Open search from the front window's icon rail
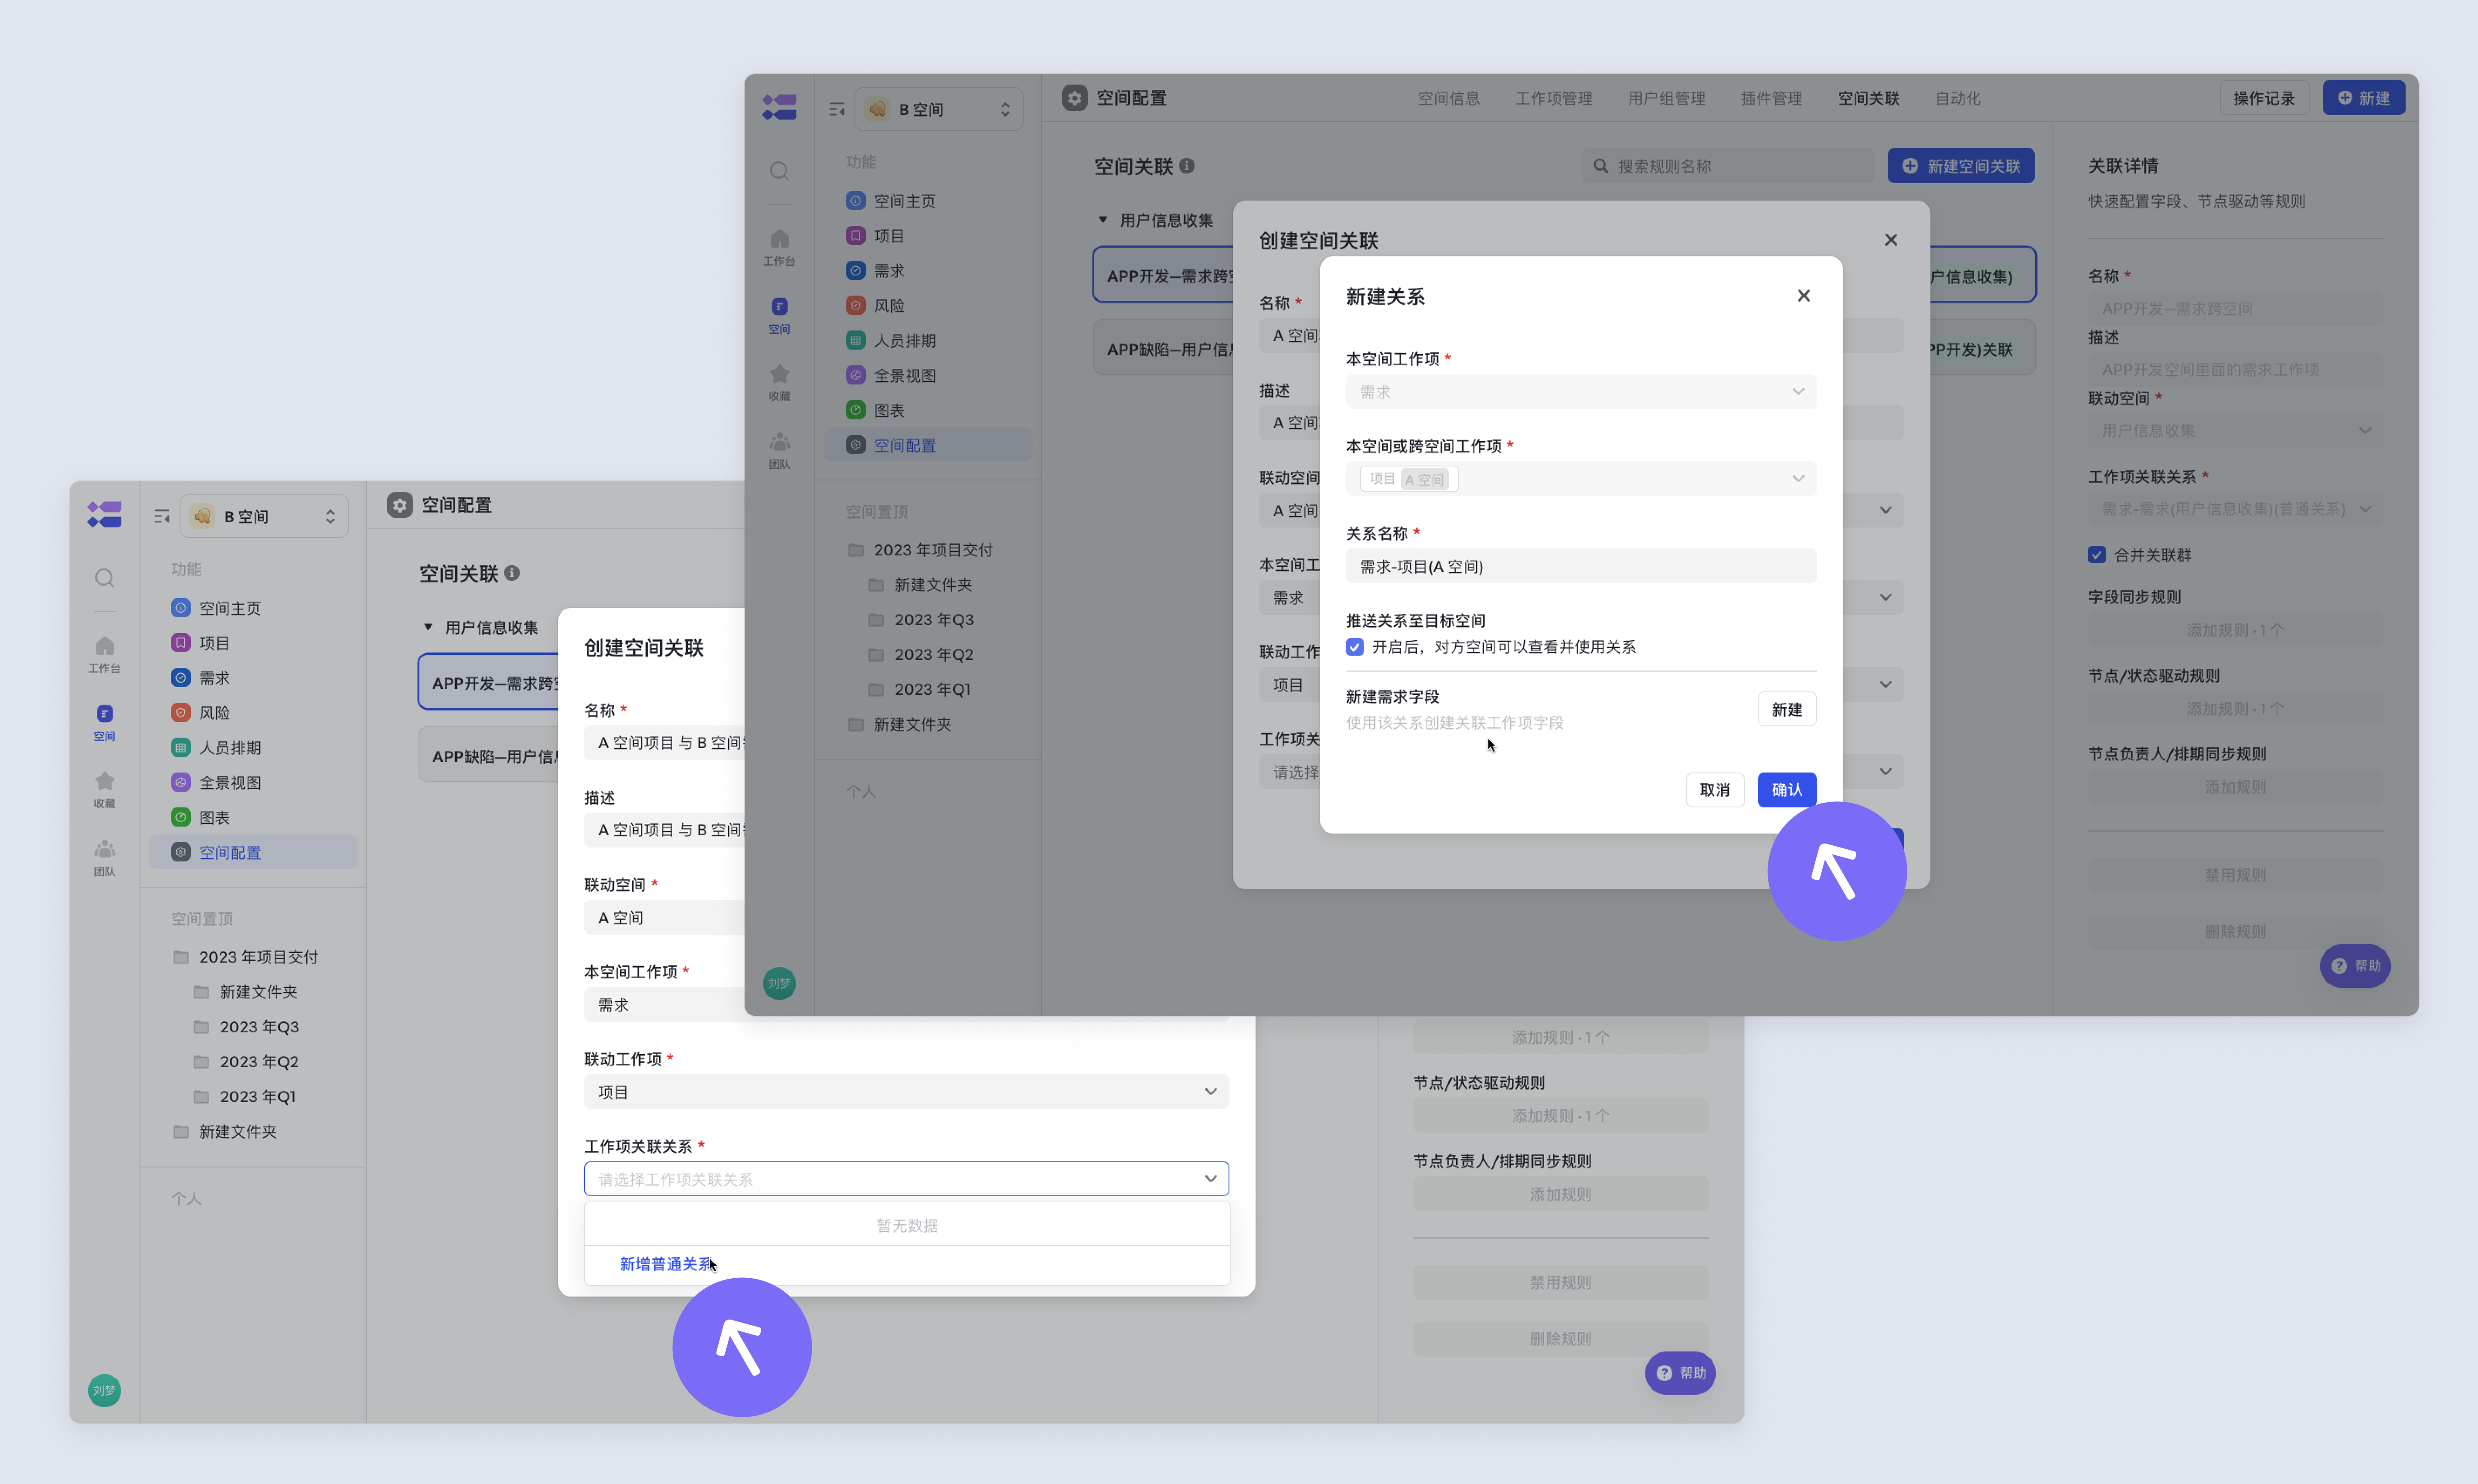Image resolution: width=2478 pixels, height=1484 pixels. 779,171
